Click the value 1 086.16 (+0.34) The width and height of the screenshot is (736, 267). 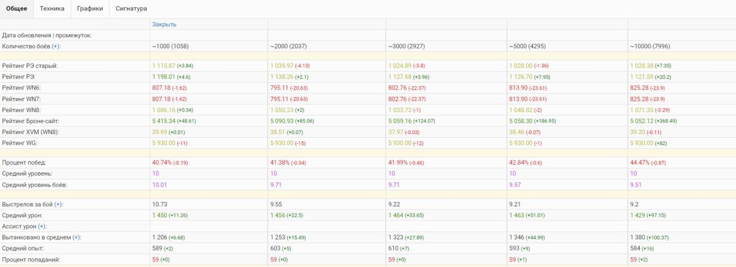coord(173,110)
